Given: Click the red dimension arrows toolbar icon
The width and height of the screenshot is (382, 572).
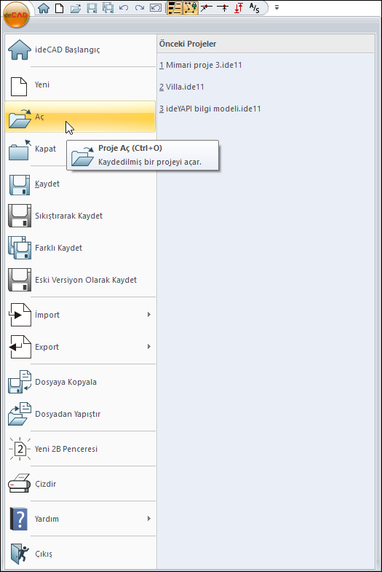Looking at the screenshot, I should pos(239,8).
